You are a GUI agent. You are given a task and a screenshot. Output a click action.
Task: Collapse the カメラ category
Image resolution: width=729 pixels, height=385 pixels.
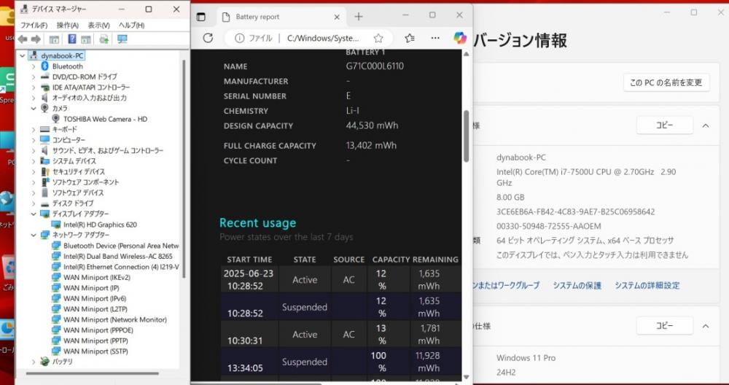(34, 109)
